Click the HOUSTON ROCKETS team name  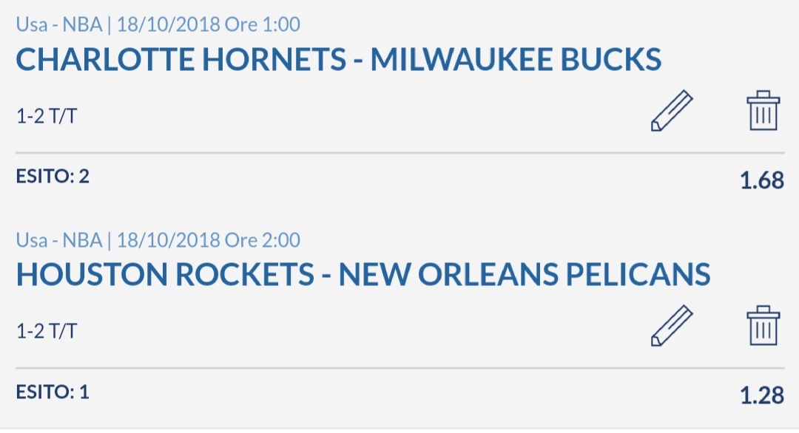click(x=165, y=274)
